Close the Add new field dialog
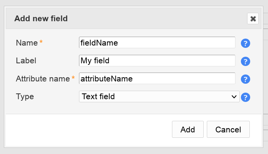Image resolution: width=268 pixels, height=154 pixels. pyautogui.click(x=253, y=19)
